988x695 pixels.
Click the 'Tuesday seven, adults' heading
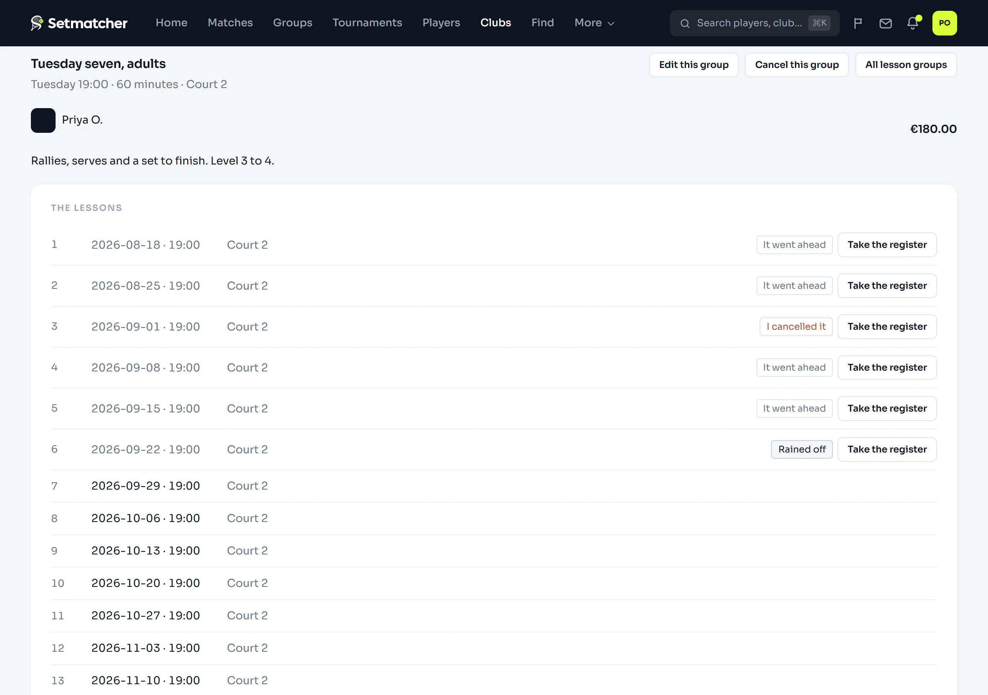pyautogui.click(x=98, y=64)
